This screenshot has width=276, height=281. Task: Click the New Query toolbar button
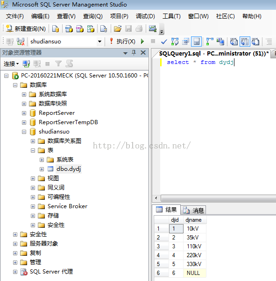pos(26,28)
